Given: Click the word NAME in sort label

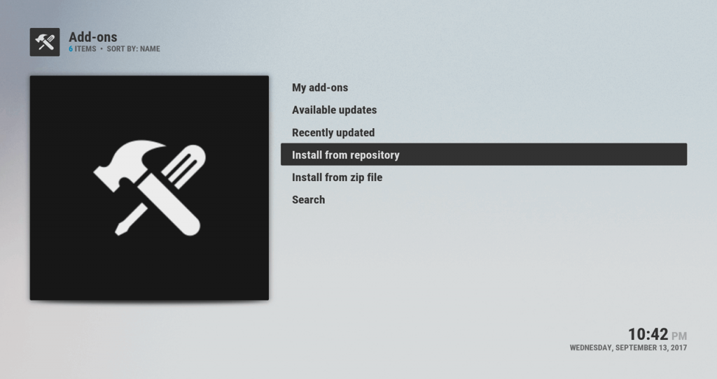Looking at the screenshot, I should (x=150, y=49).
